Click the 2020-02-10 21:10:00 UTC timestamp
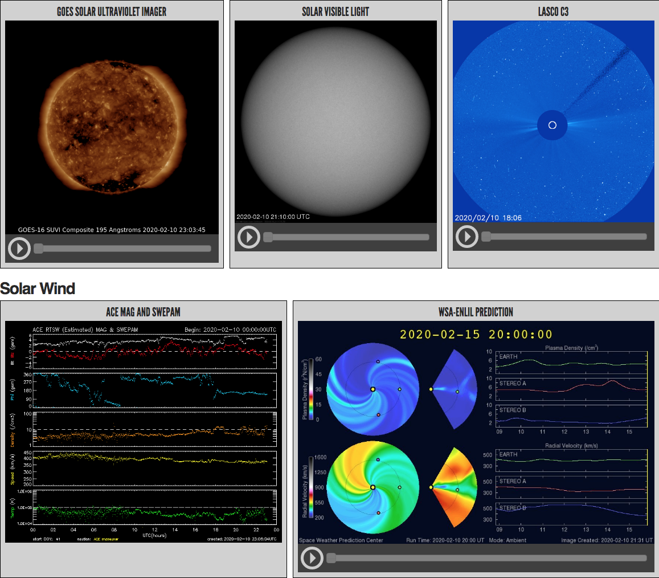 tap(273, 217)
